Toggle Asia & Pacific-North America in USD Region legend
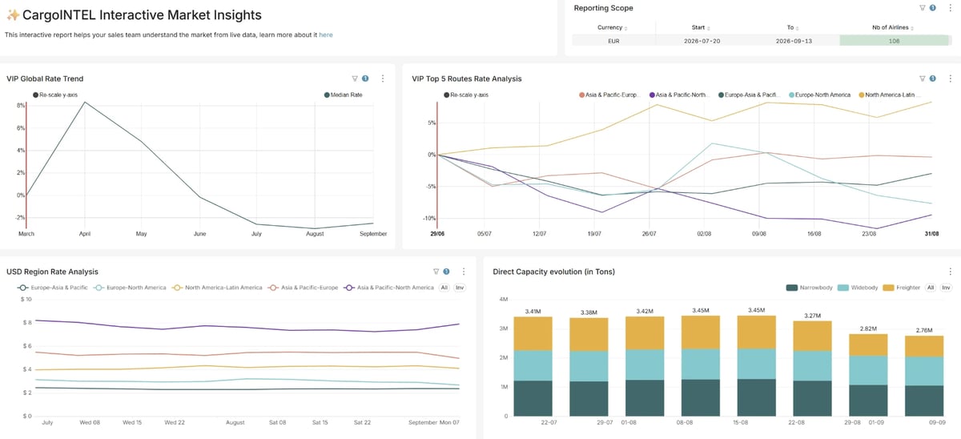Image resolution: width=961 pixels, height=439 pixels. pos(389,287)
